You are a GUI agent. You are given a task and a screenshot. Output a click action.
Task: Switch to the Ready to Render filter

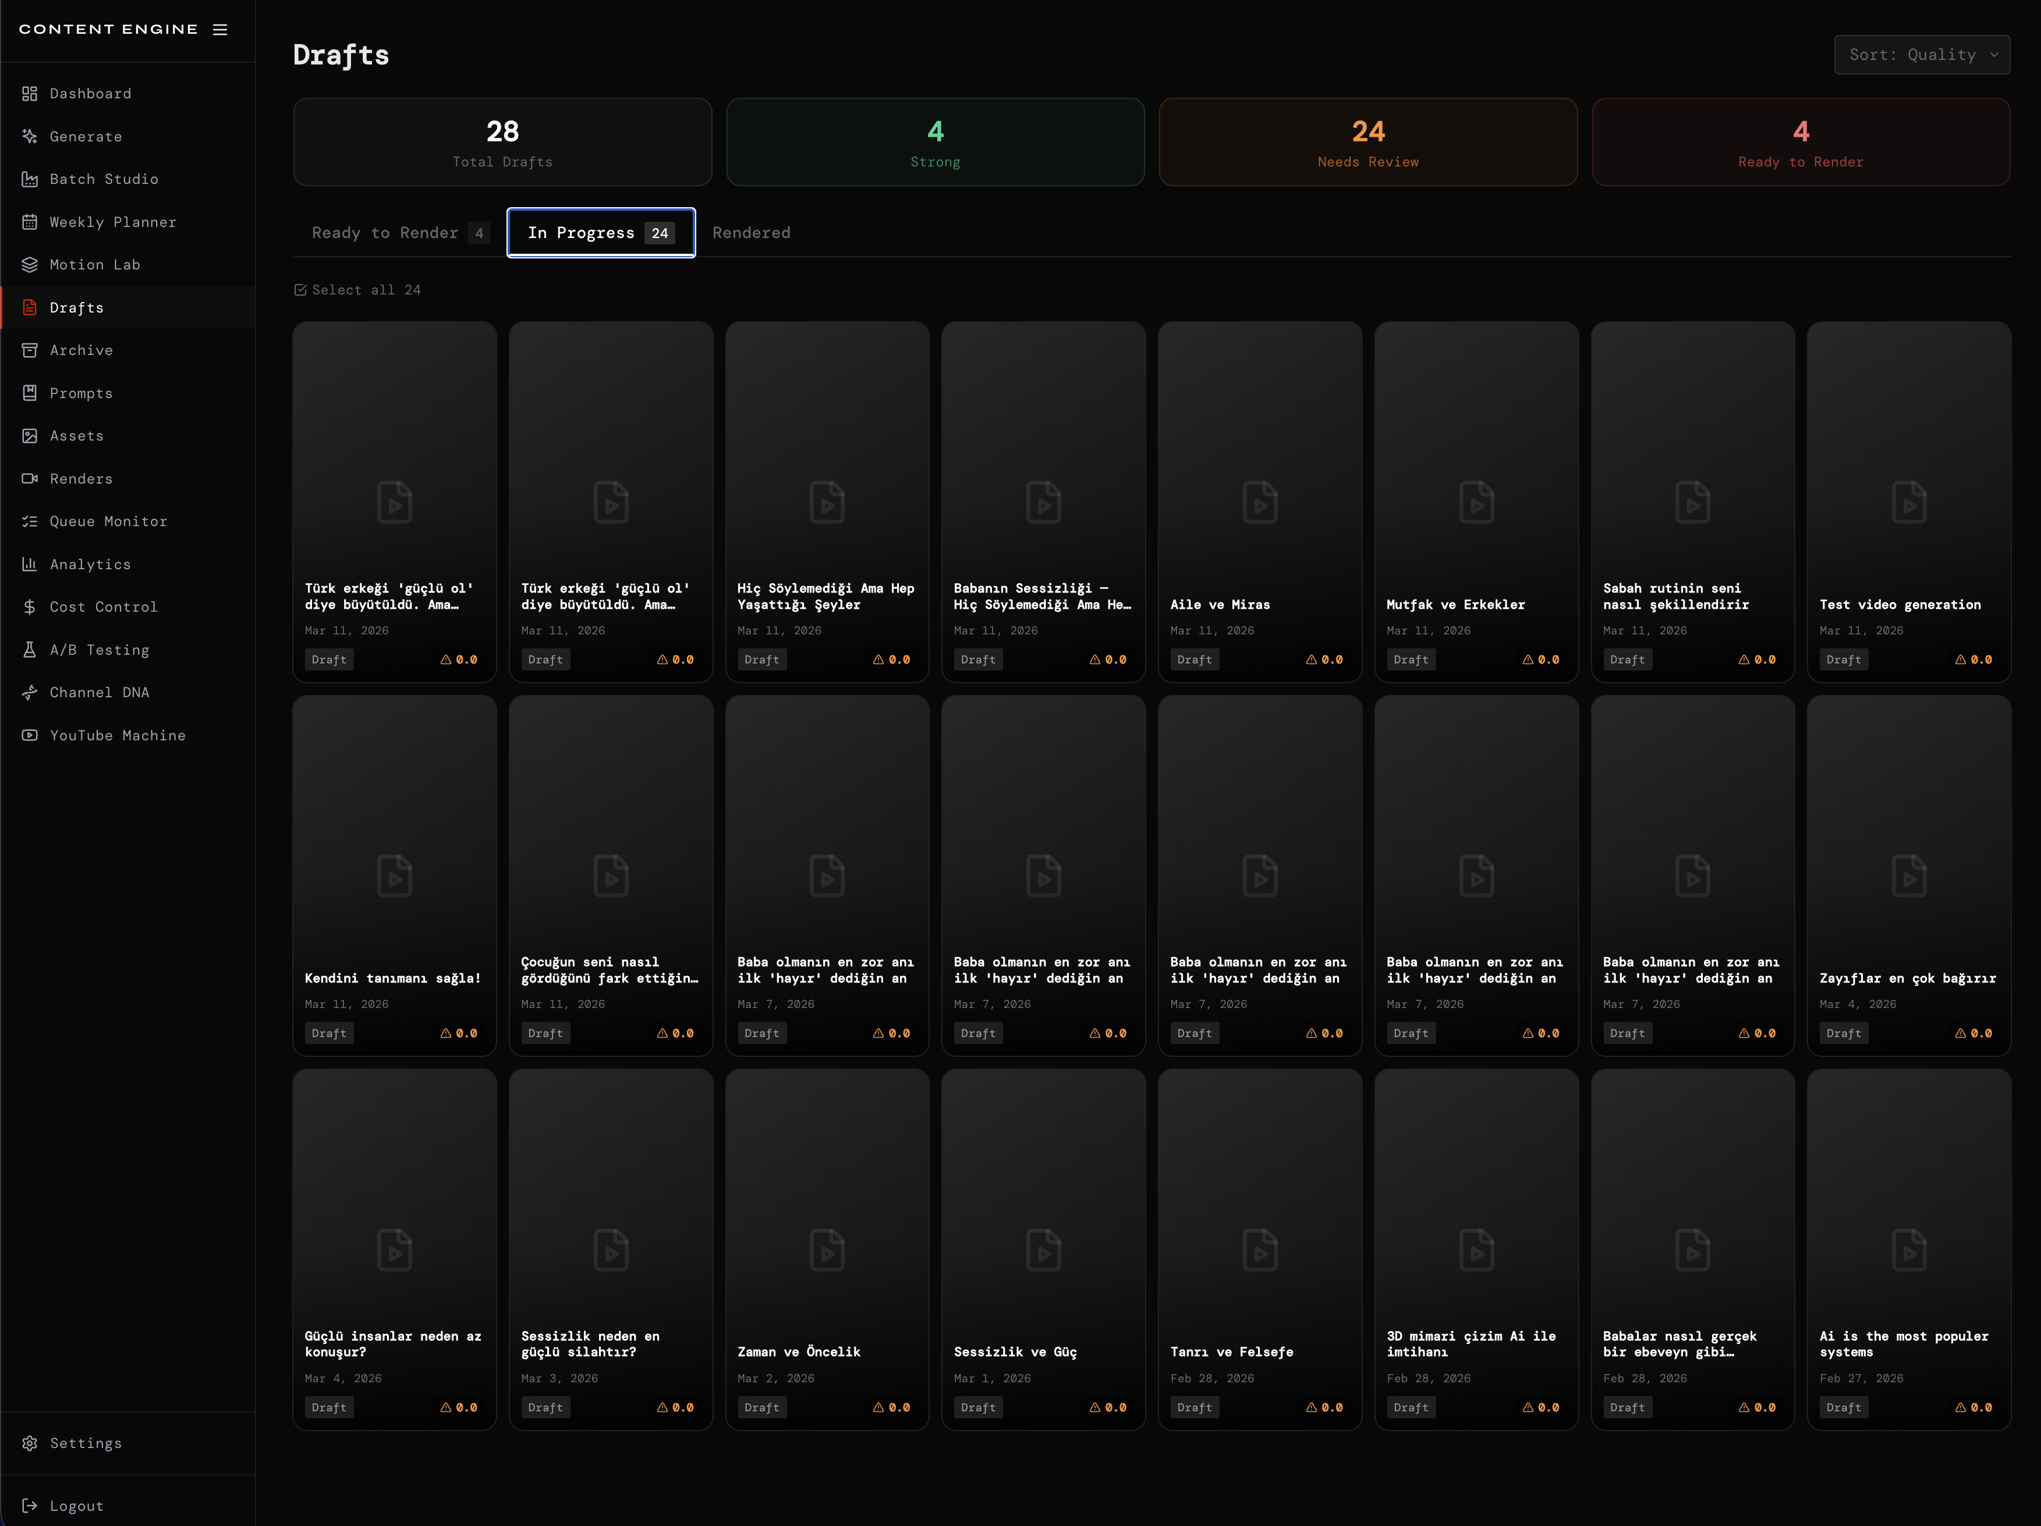coord(399,232)
